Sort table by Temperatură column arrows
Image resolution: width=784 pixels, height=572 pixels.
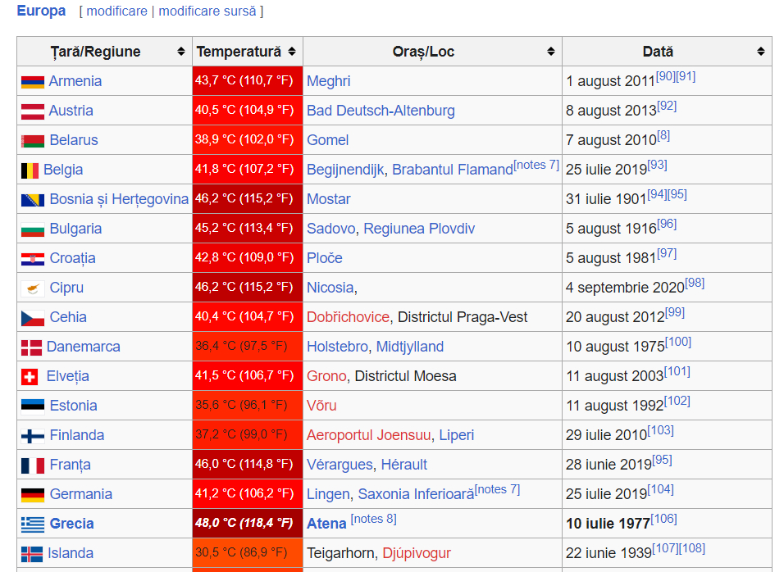pos(292,52)
